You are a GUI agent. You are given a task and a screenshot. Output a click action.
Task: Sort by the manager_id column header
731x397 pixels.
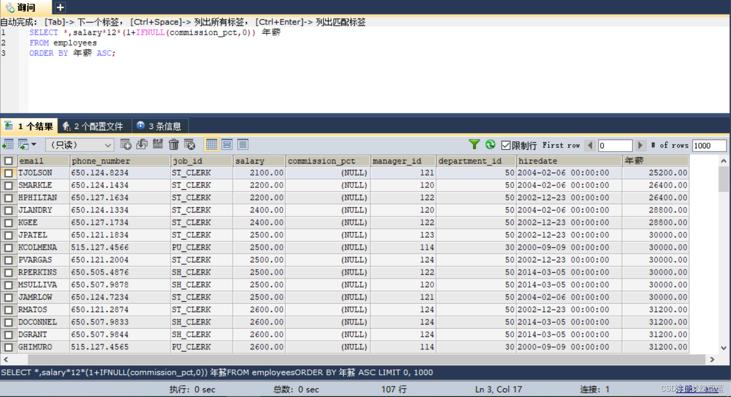403,161
